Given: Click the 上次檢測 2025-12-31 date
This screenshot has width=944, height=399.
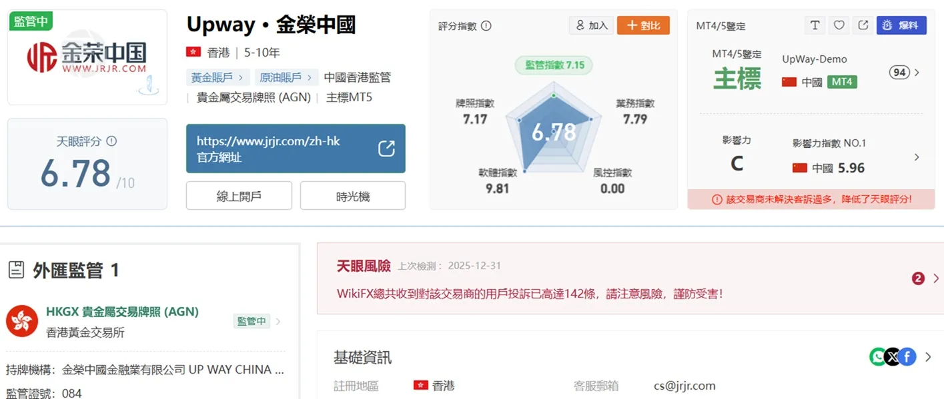Looking at the screenshot, I should pyautogui.click(x=450, y=266).
